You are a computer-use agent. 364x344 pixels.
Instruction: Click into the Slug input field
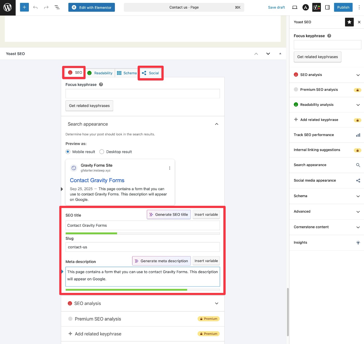click(142, 247)
